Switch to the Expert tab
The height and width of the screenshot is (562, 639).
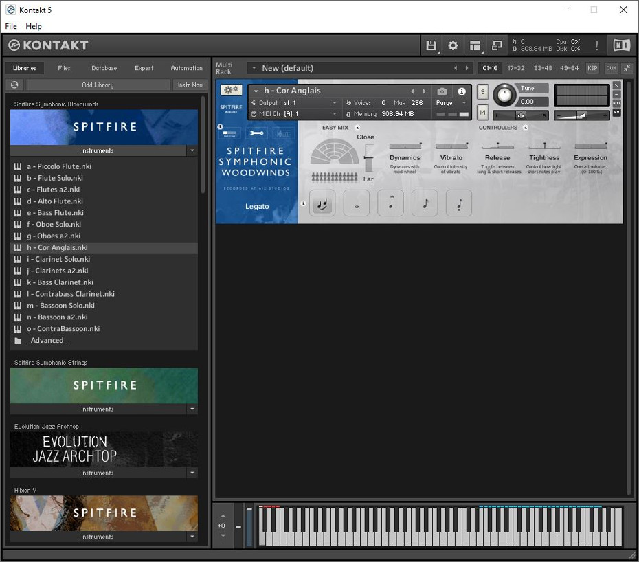144,68
